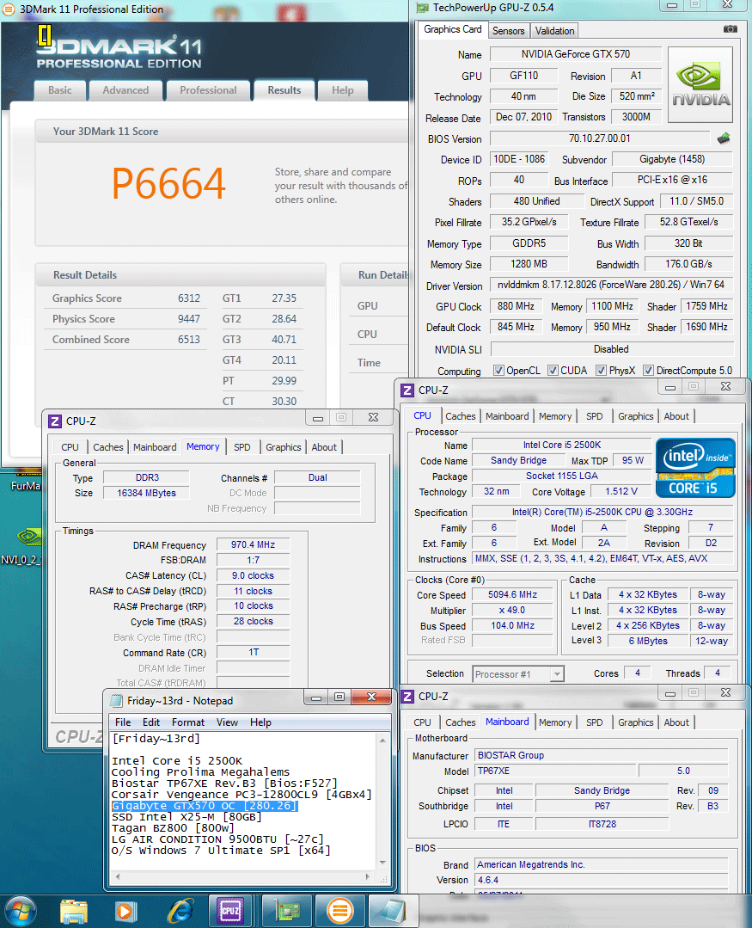Launch Windows Media Player from taskbar
752x928 pixels.
pyautogui.click(x=125, y=911)
